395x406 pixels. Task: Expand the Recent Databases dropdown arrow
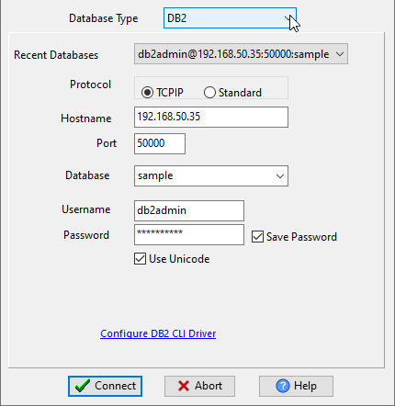click(340, 54)
